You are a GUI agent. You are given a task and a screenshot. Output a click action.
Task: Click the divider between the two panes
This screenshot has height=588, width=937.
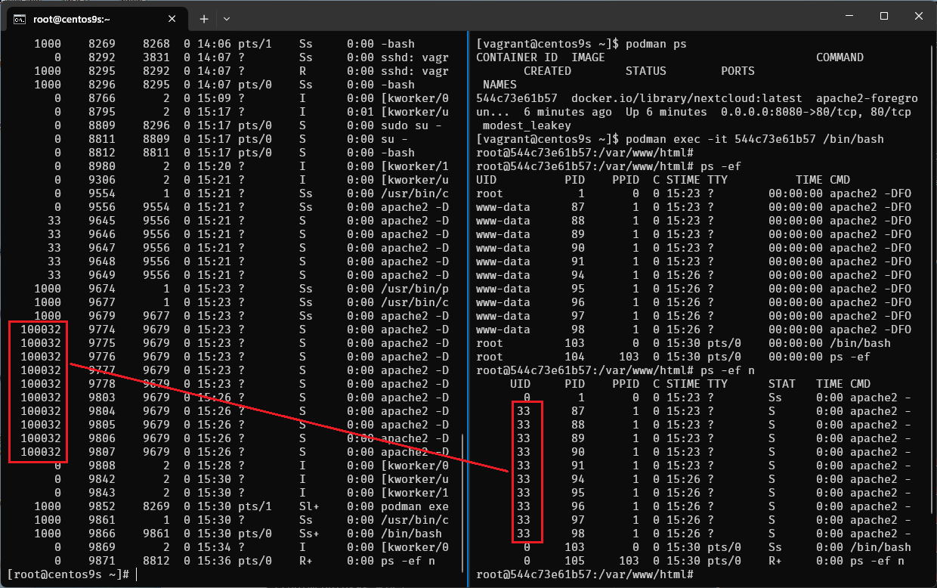(x=467, y=302)
